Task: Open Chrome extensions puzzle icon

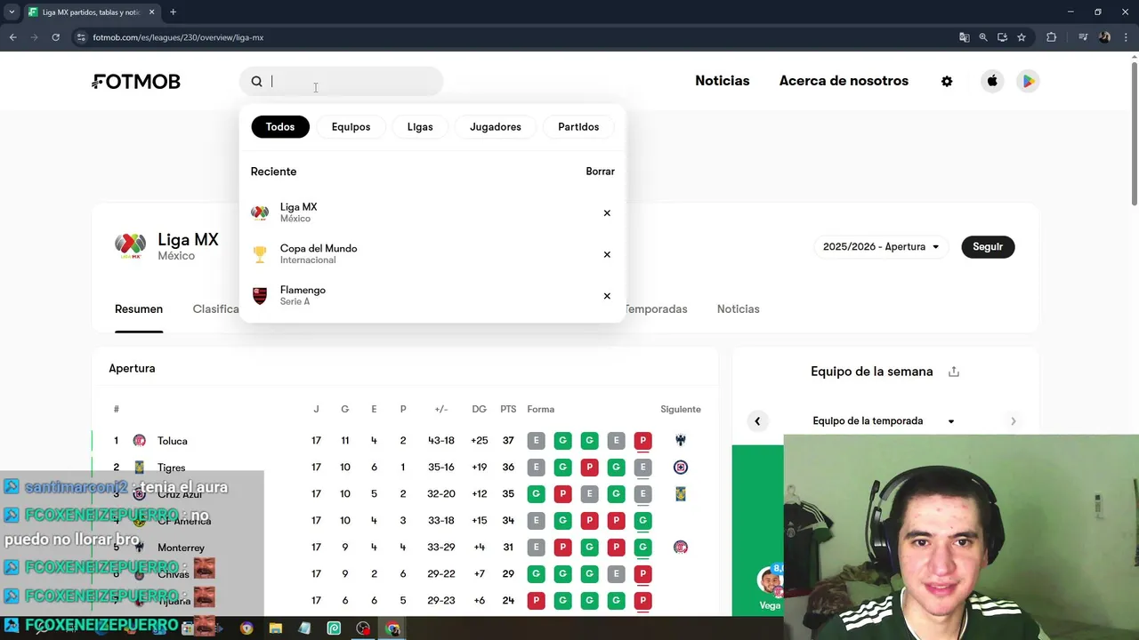Action: pos(1052,37)
